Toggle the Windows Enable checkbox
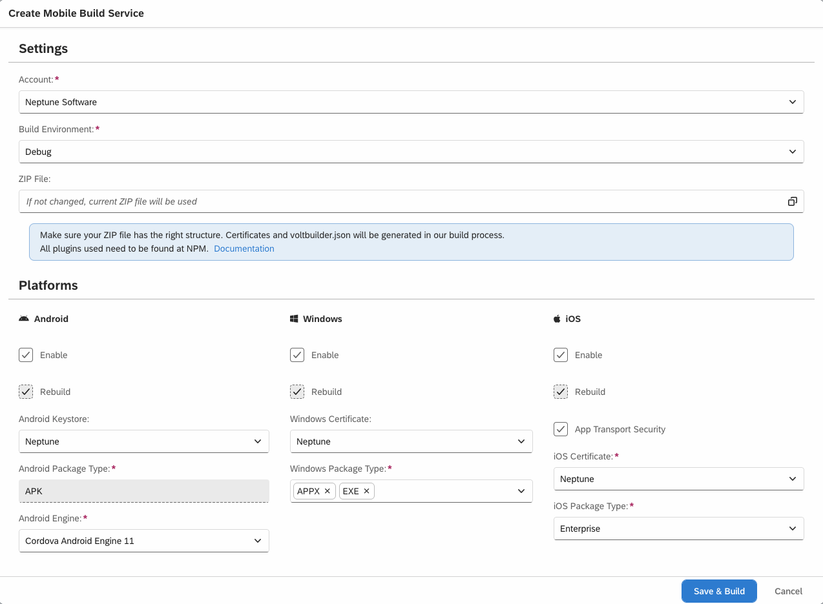Viewport: 823px width, 604px height. [297, 355]
